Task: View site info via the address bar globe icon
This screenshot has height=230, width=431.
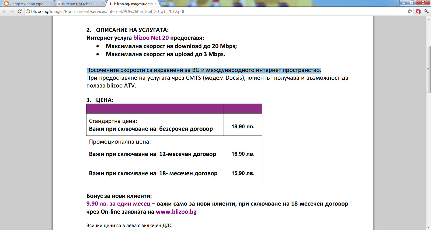Action: (x=28, y=11)
